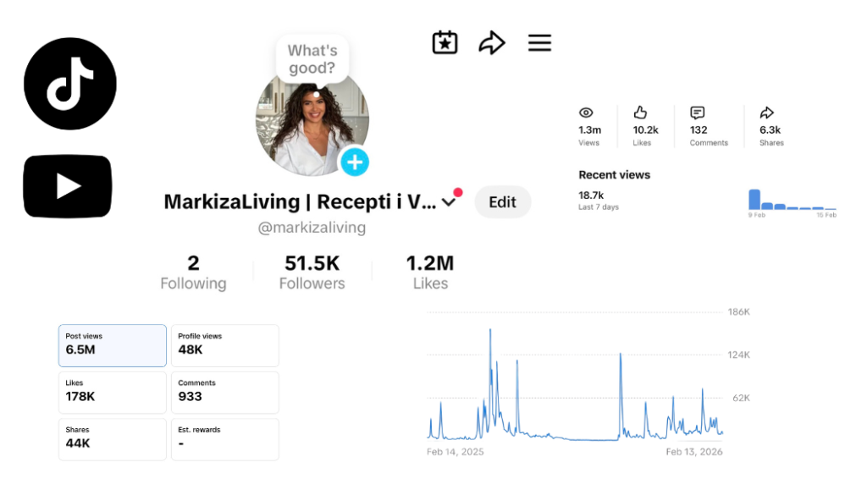This screenshot has width=867, height=495.
Task: Select the Post views metric card
Action: click(113, 345)
